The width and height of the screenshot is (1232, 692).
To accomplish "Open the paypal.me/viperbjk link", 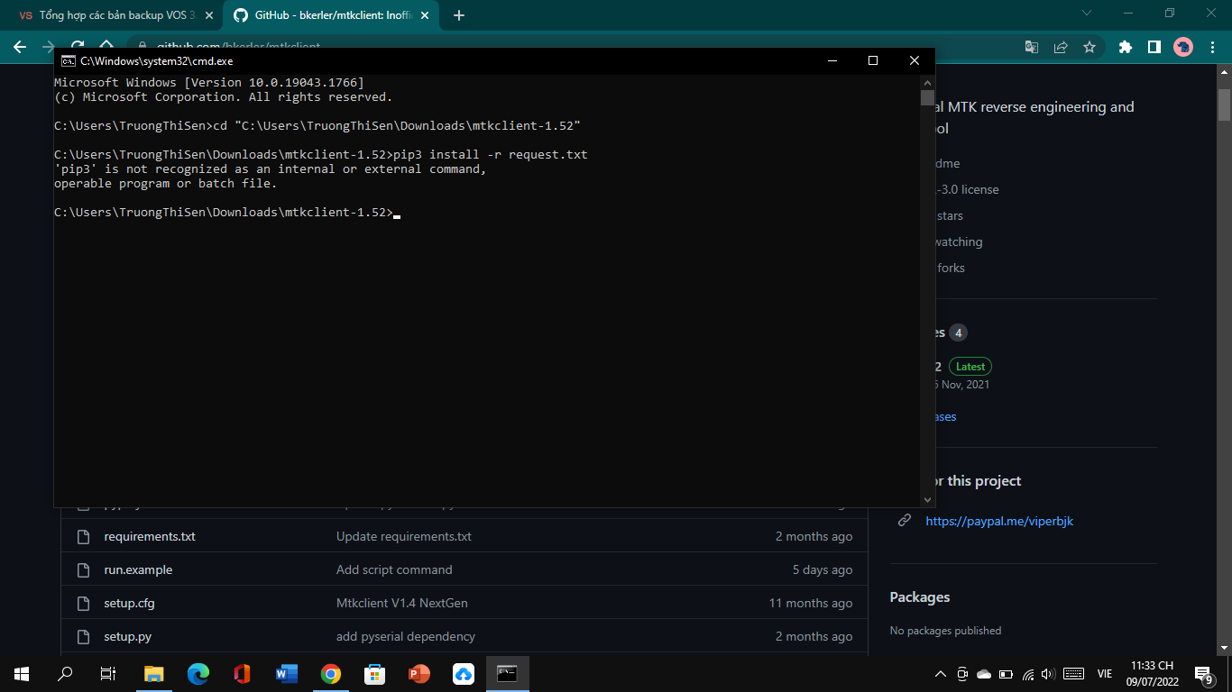I will (x=999, y=521).
